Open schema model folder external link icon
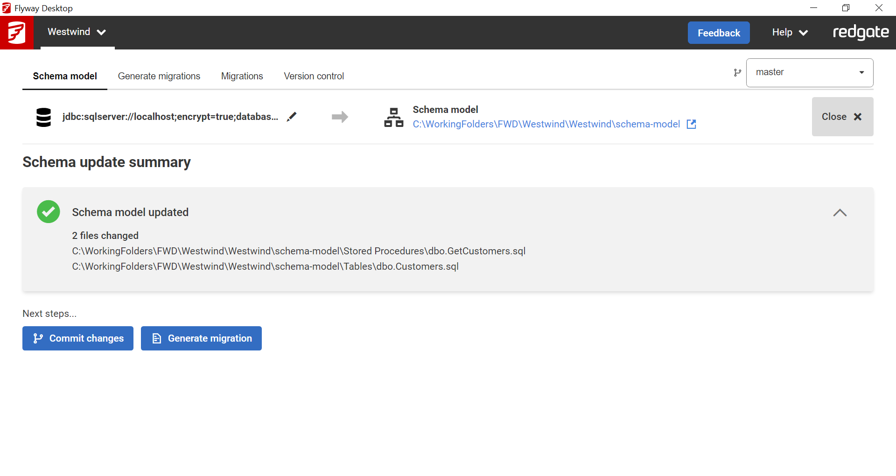This screenshot has height=476, width=896. [691, 124]
